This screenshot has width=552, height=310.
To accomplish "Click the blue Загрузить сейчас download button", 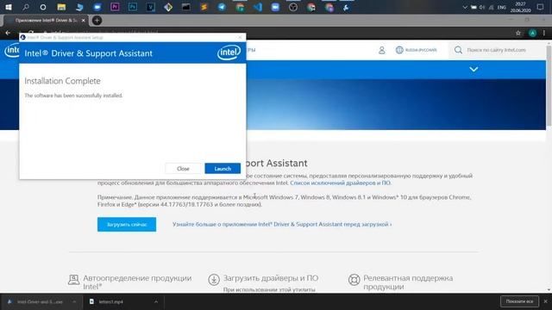I will (x=127, y=224).
